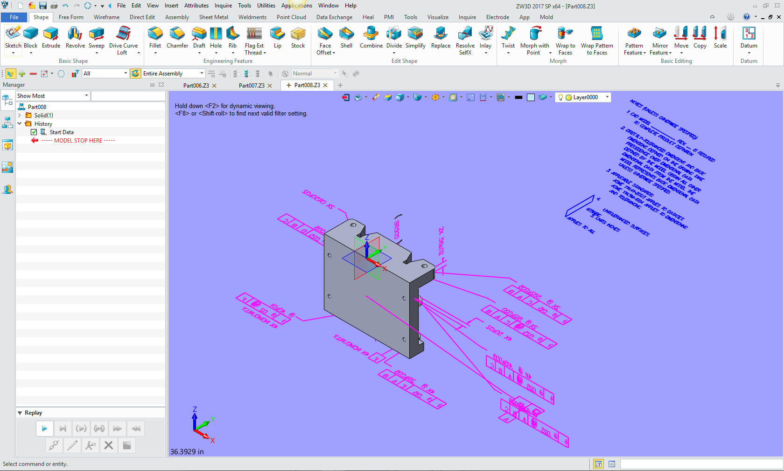The height and width of the screenshot is (471, 784).
Task: Select the Chamfer tool
Action: 177,37
